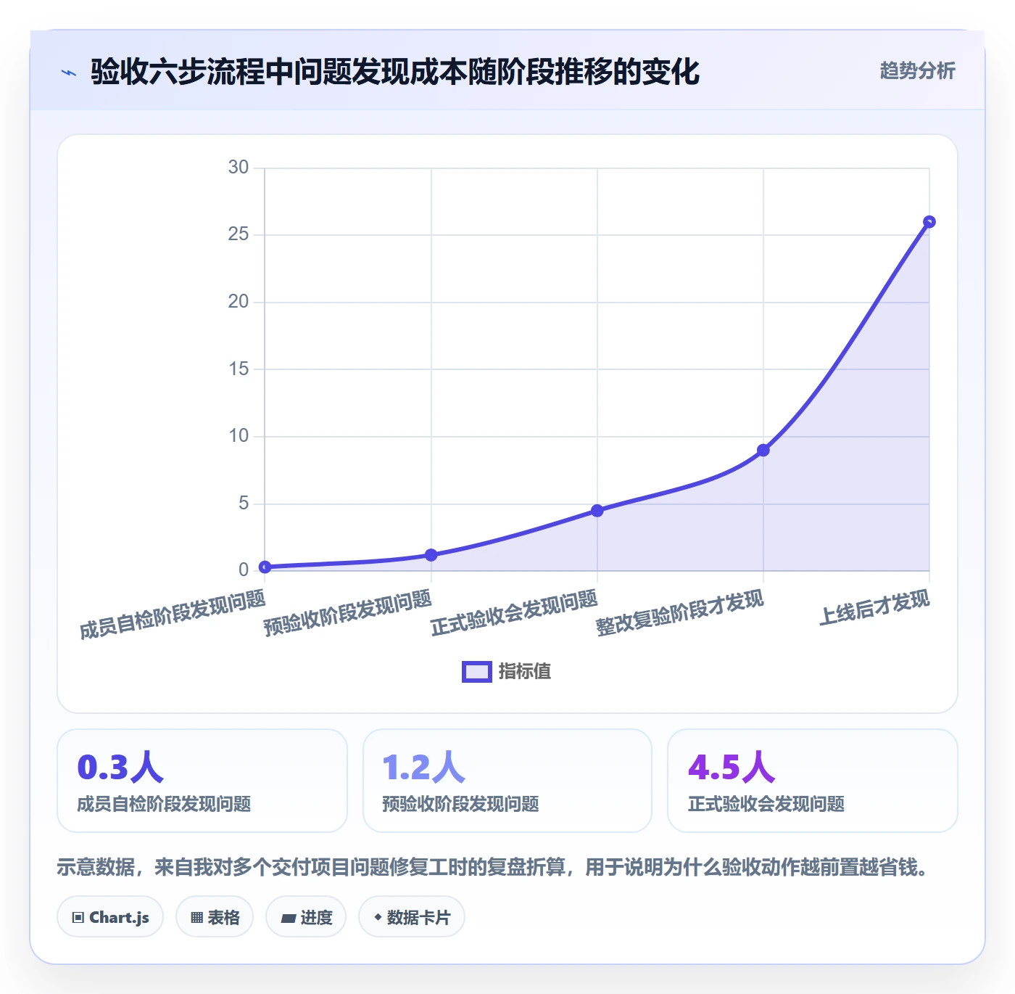This screenshot has width=1015, height=994.
Task: Click the 进度 tag chip
Action: (306, 917)
